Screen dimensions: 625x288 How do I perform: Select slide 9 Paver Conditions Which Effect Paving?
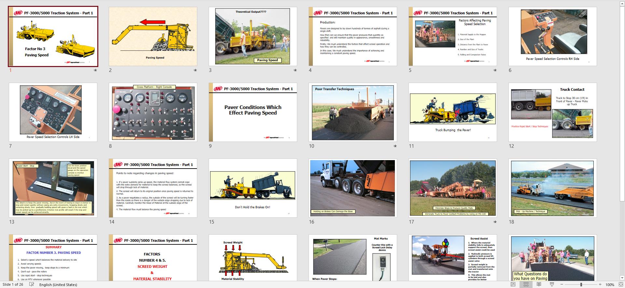tap(253, 112)
